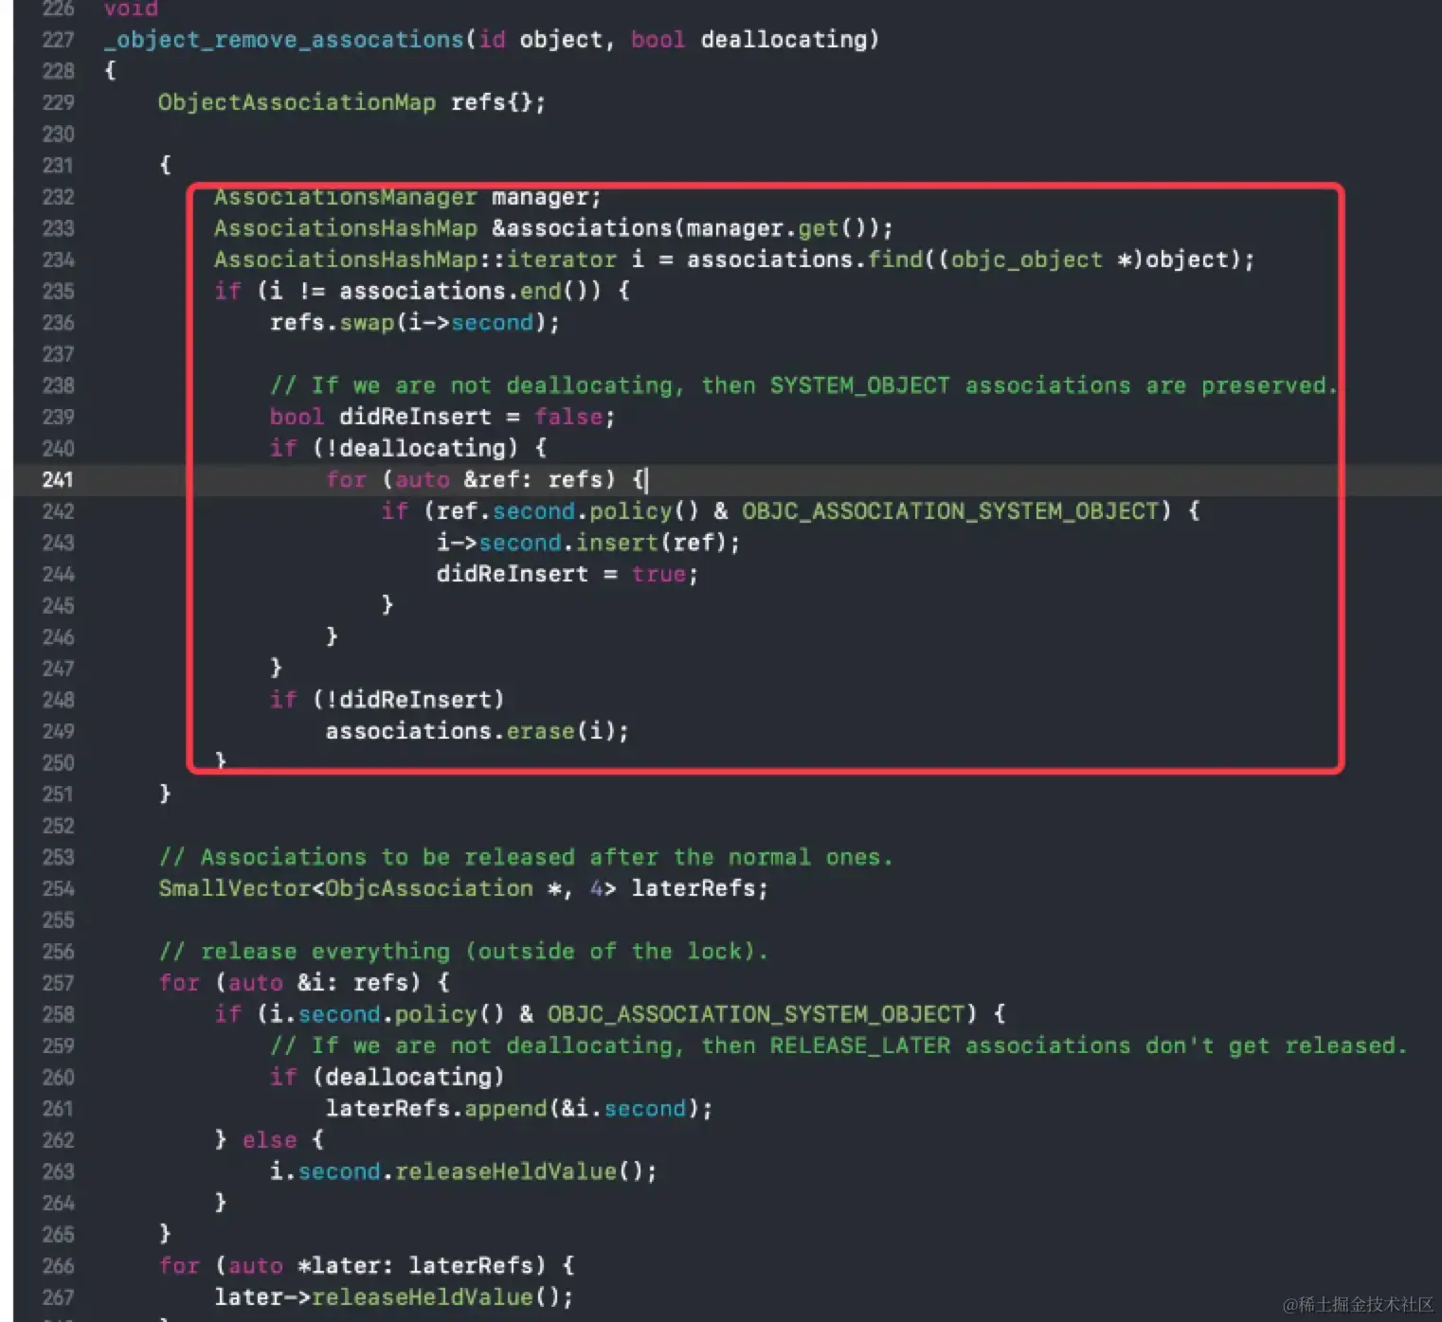Click the RELEASE_LATER associations comment on line 259
Screen dimensions: 1442x1322
(x=838, y=1045)
